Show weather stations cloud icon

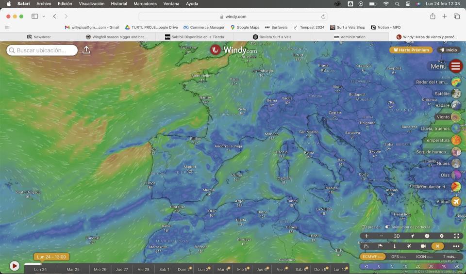point(366,246)
